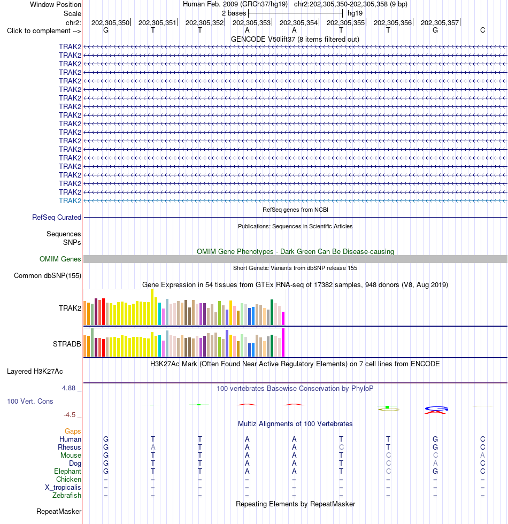Click the 202,305,357 position label
The height and width of the screenshot is (524, 508).
click(x=440, y=22)
